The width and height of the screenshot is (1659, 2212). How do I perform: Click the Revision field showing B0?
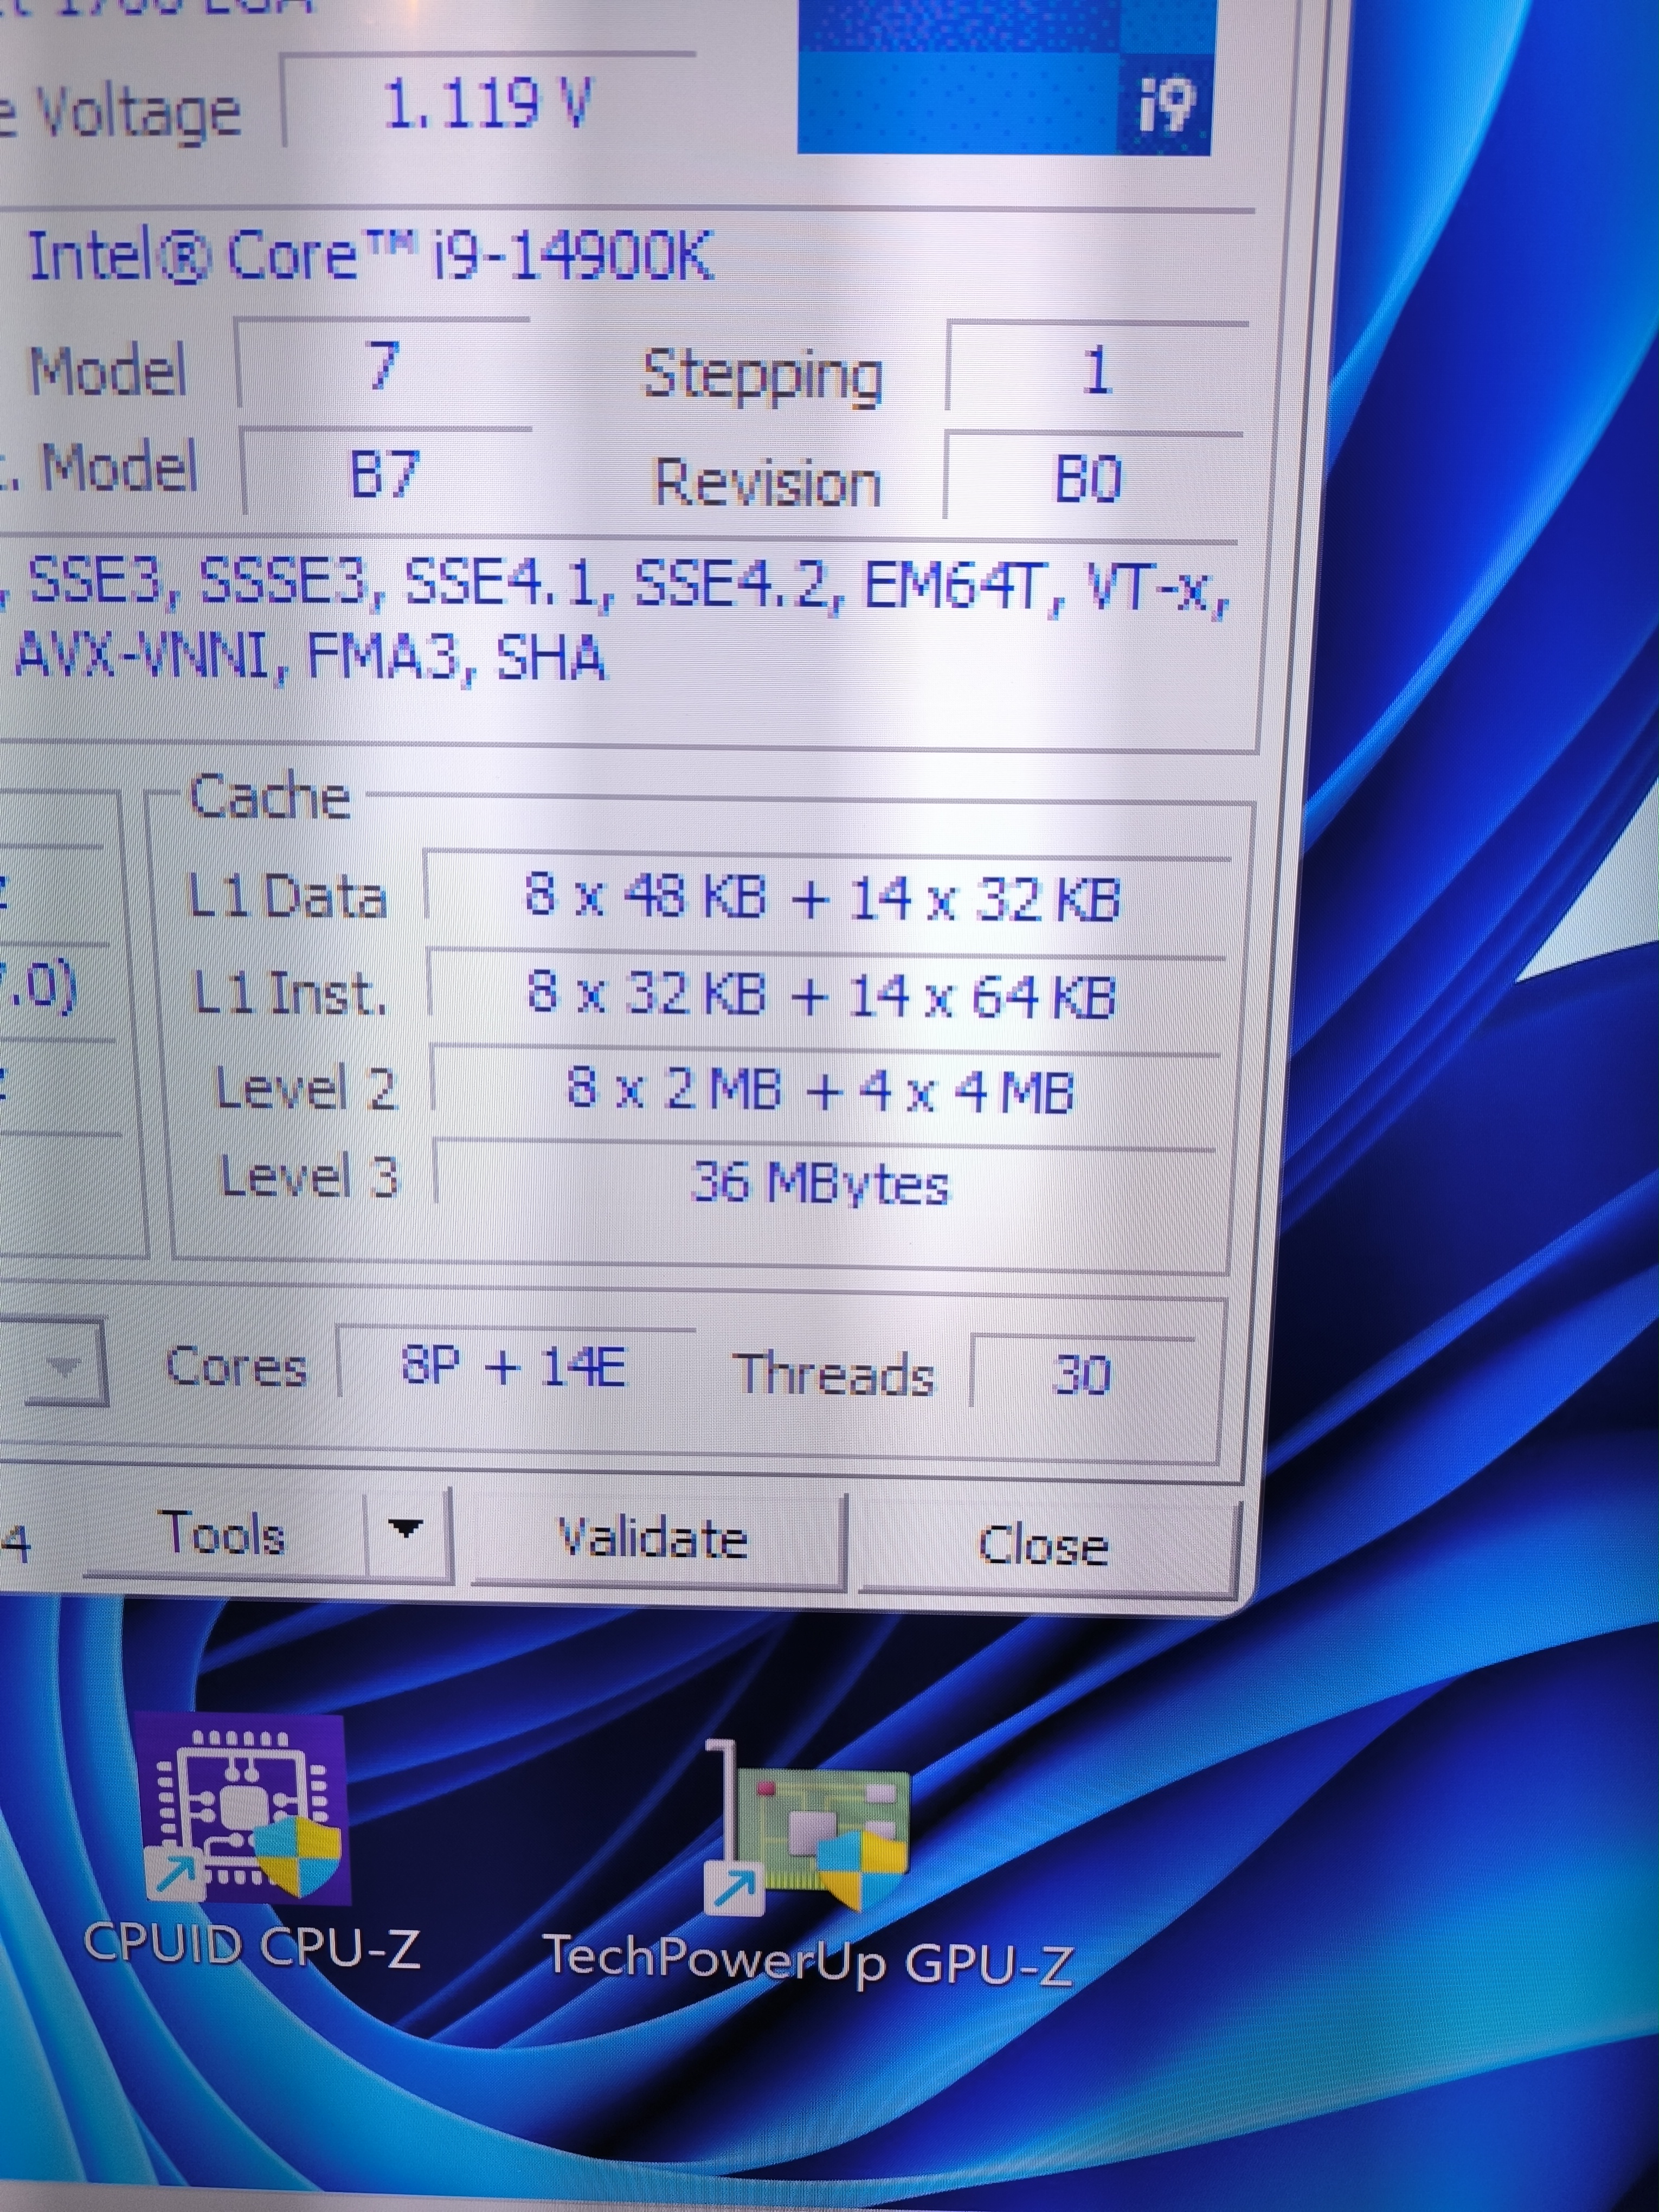point(1090,479)
